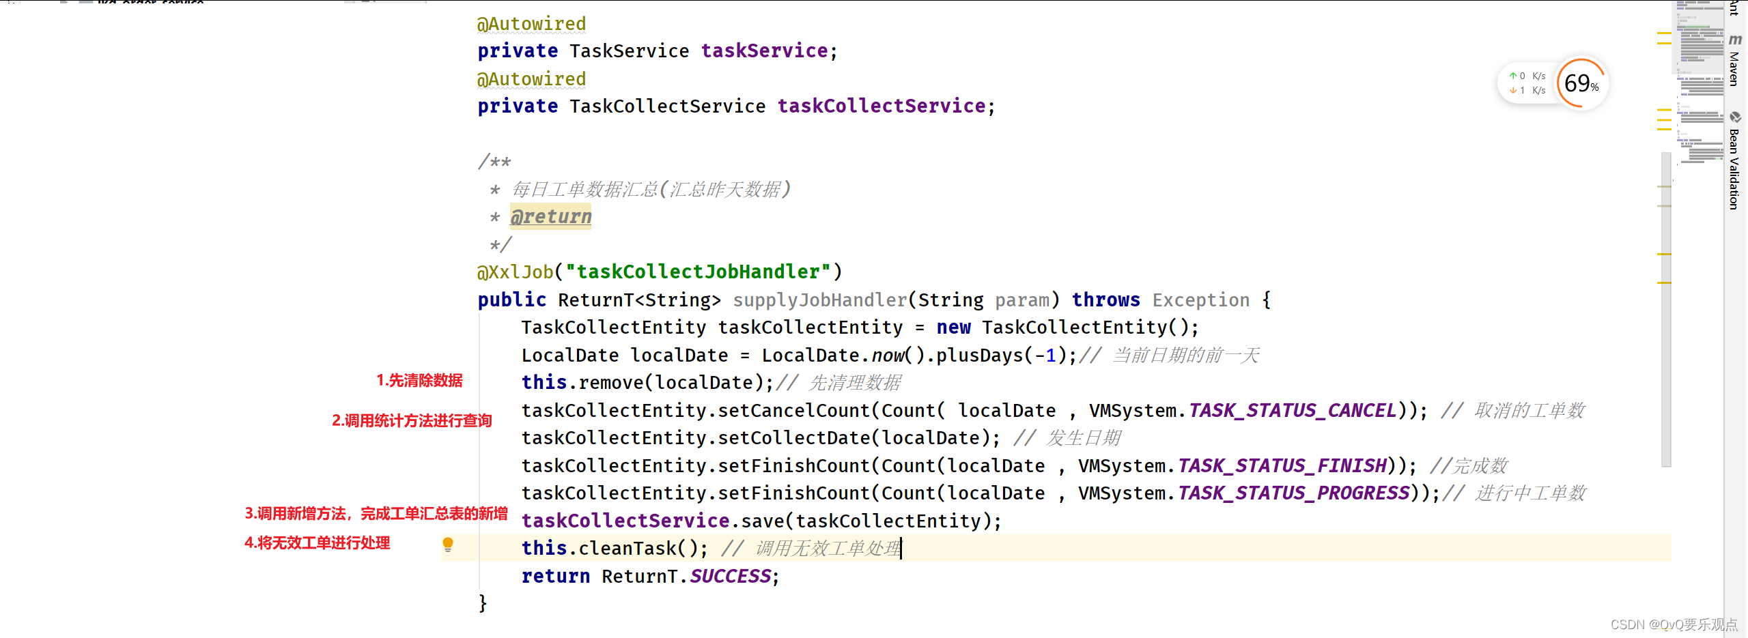Click the comment 进行中工单数
This screenshot has width=1748, height=638.
(x=1531, y=493)
